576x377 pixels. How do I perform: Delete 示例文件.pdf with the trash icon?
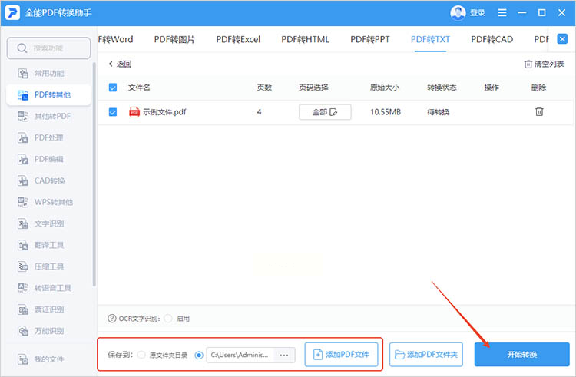pos(539,111)
